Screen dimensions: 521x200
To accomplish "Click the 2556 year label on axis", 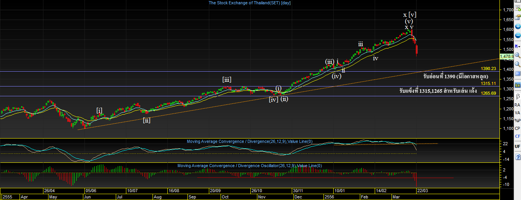I will click(329, 197).
